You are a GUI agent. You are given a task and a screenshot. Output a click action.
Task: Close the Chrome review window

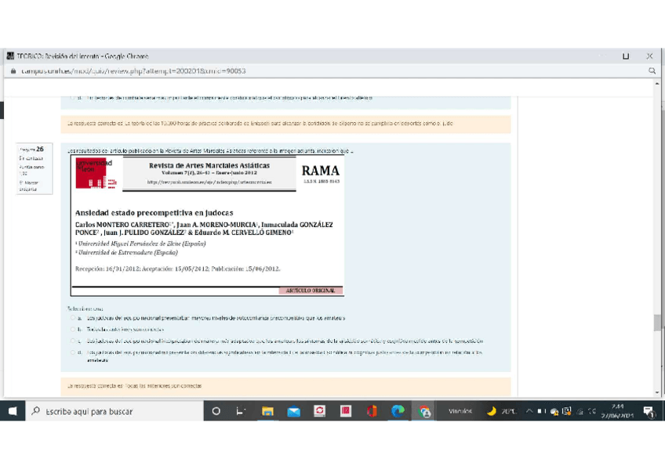[x=649, y=56]
